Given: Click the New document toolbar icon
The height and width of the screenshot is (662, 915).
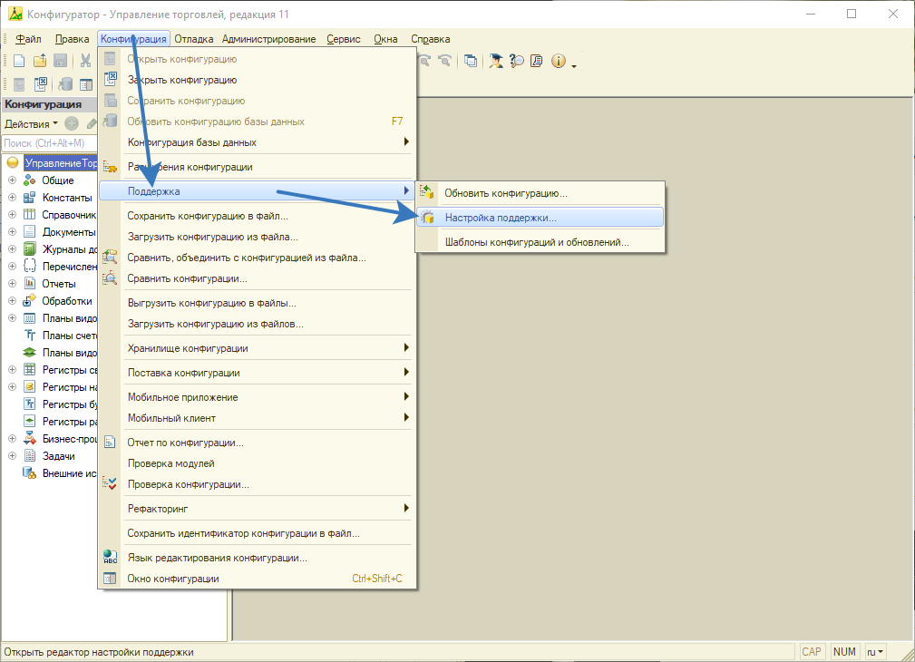Looking at the screenshot, I should (19, 61).
